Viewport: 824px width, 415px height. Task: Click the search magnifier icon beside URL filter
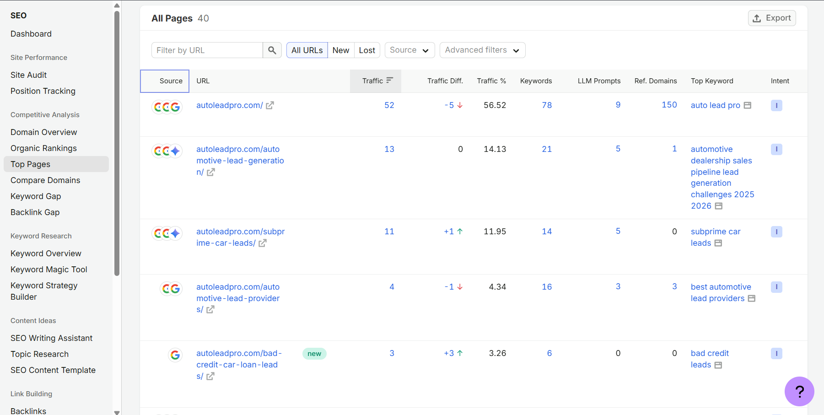pos(272,50)
